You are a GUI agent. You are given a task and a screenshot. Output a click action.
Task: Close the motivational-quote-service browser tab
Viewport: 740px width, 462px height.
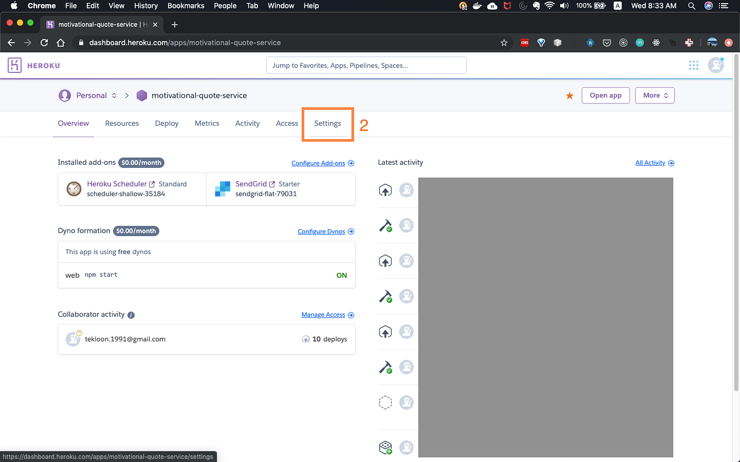[155, 24]
